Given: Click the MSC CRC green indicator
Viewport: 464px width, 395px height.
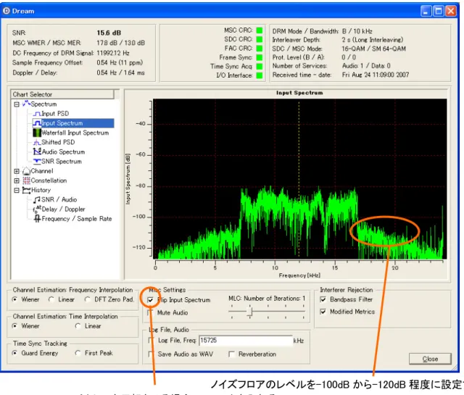Looking at the screenshot, I should pos(260,30).
